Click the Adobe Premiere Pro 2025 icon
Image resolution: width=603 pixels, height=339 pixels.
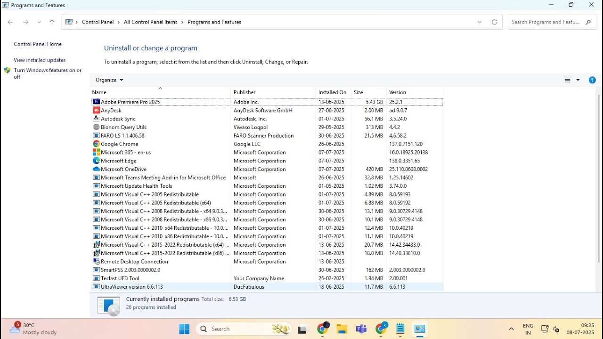96,102
